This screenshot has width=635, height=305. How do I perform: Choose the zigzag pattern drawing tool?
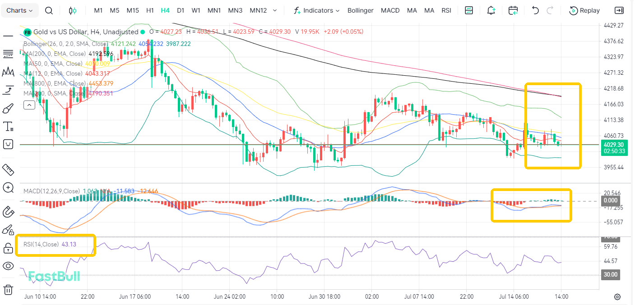[x=8, y=72]
